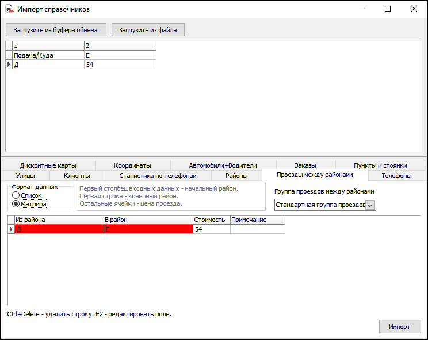Expand the Стандартная группа проездов dropdown
The image size is (428, 340).
[x=370, y=205]
